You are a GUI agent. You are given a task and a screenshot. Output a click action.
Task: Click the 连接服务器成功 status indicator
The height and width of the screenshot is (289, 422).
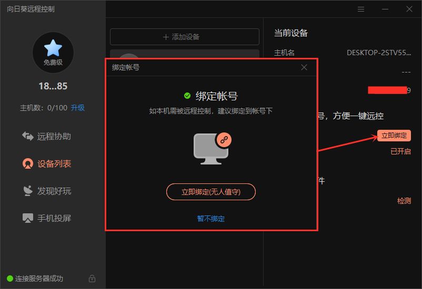click(x=35, y=278)
